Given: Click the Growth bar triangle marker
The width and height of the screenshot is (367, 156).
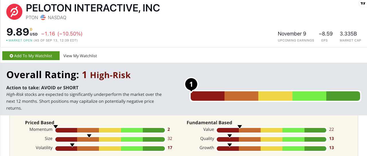Looking at the screenshot, I should 230,145.
